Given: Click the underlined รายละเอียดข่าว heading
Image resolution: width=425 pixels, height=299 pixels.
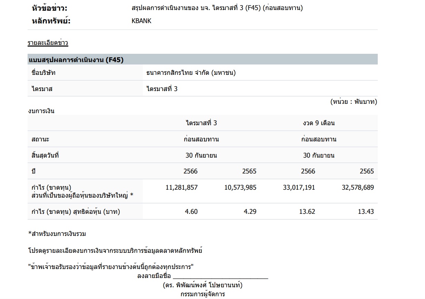Looking at the screenshot, I should pyautogui.click(x=48, y=43).
